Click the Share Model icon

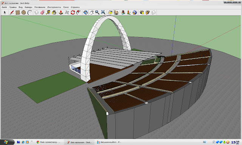point(147,12)
